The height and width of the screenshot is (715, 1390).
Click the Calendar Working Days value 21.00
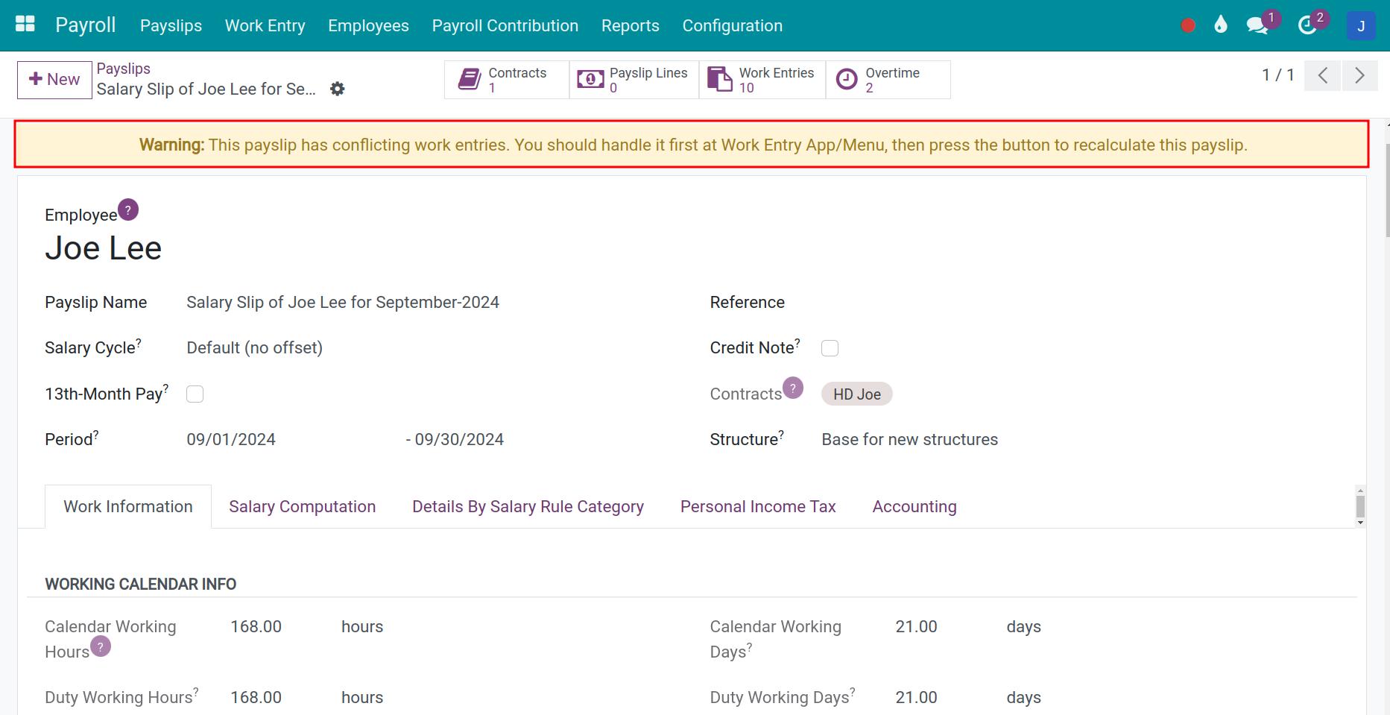(x=916, y=627)
